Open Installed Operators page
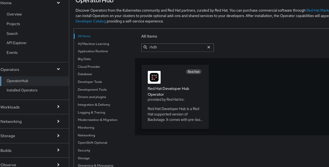329x167 pixels. pos(22,90)
